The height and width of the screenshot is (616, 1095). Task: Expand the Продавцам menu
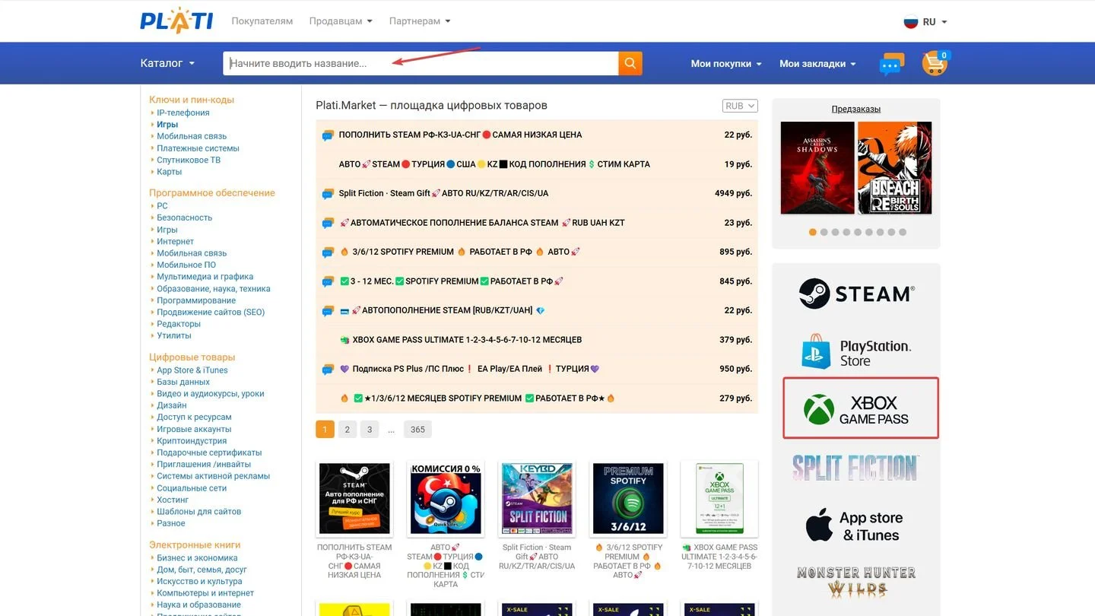pos(341,21)
